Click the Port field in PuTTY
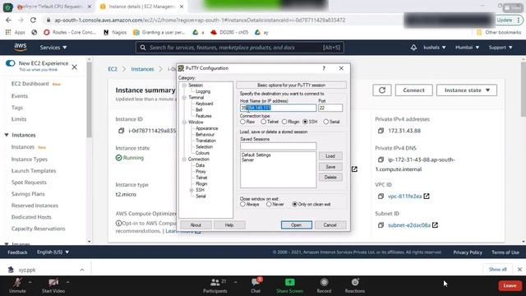 click(330, 108)
